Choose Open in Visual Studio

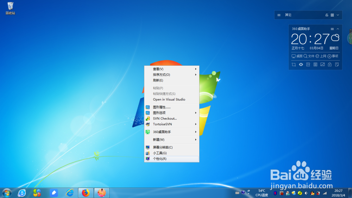(x=172, y=99)
